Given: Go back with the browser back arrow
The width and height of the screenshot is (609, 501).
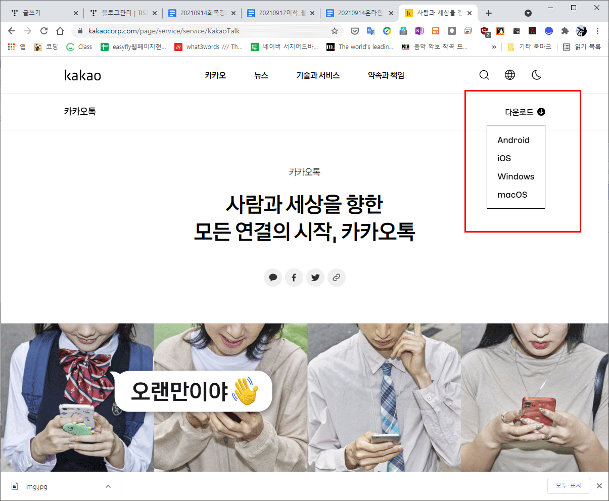Looking at the screenshot, I should tap(12, 31).
